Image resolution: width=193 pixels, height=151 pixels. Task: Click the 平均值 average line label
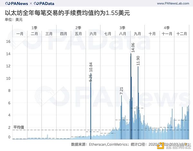tap(19, 127)
